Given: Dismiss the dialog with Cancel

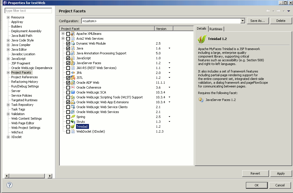Looking at the screenshot, I should click(280, 185).
